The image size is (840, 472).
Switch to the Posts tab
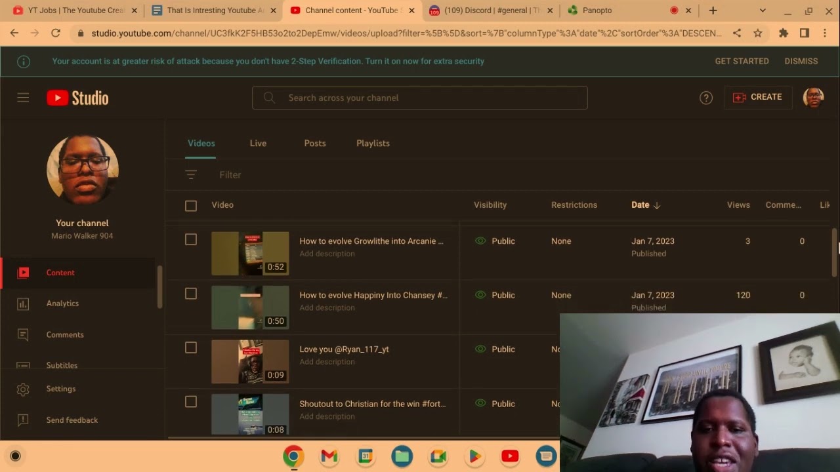[315, 144]
